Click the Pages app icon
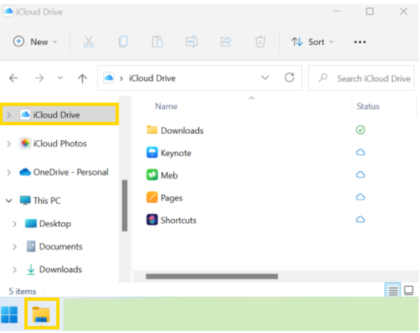Image resolution: width=420 pixels, height=333 pixels. (x=152, y=197)
